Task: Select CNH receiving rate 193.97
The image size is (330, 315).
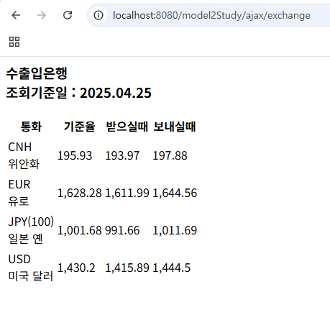Action: click(x=122, y=155)
